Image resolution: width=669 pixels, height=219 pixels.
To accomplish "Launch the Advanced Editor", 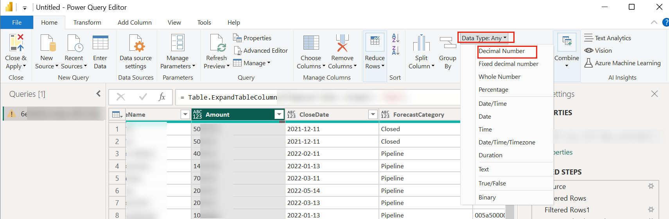I will 260,50.
